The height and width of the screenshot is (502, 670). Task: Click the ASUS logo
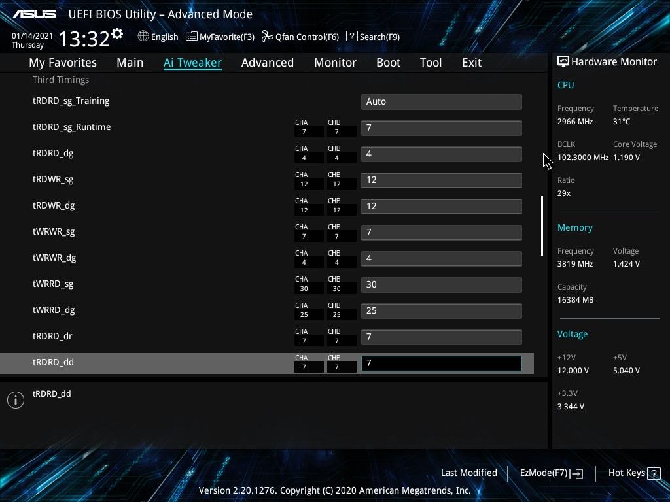pyautogui.click(x=34, y=14)
